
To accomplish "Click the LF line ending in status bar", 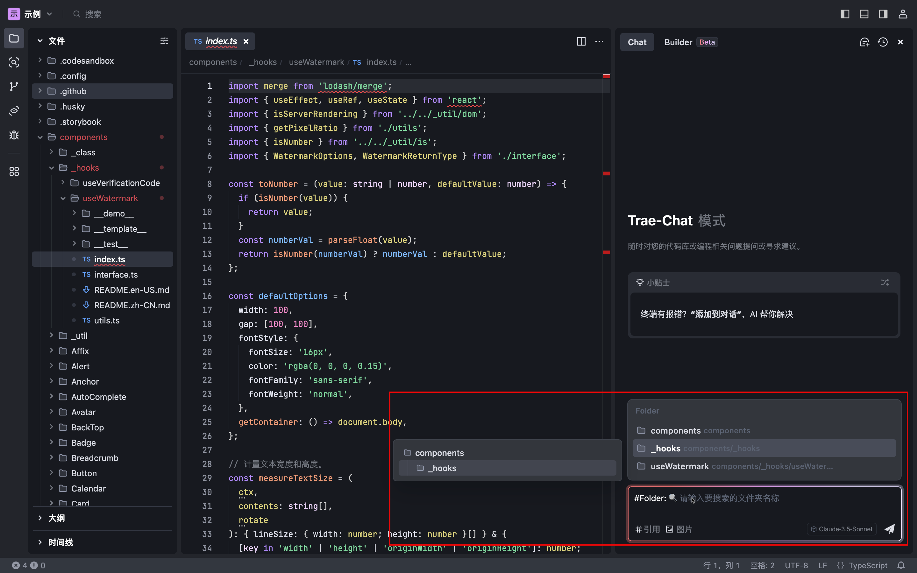I will click(822, 565).
